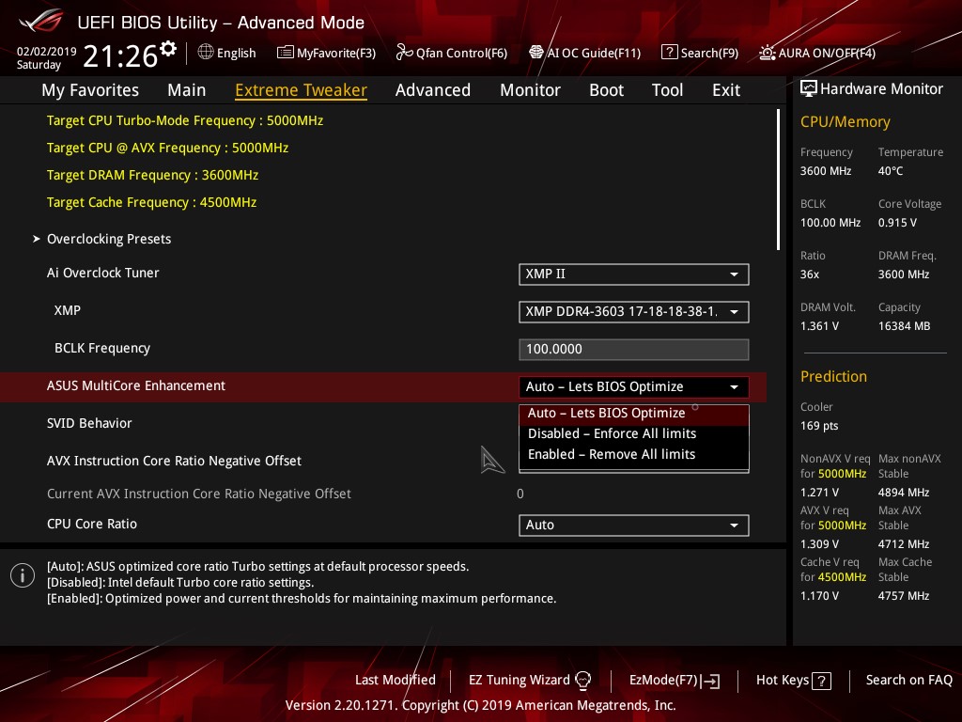Click Capacity 16384 MB value
This screenshot has width=962, height=722.
point(905,326)
